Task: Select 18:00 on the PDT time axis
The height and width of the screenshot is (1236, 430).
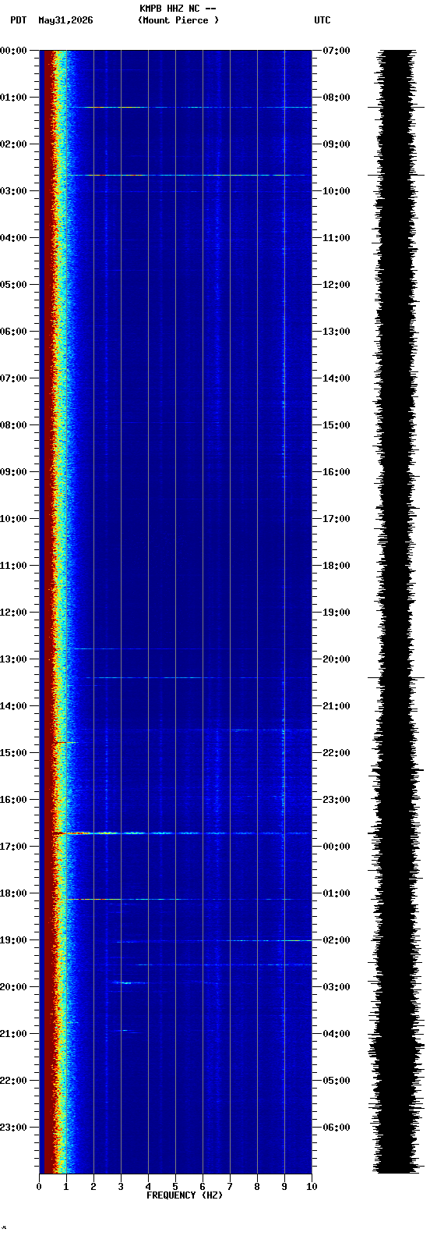Action: coord(13,893)
